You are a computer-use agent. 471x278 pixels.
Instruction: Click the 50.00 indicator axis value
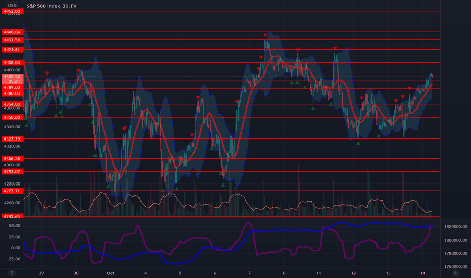(x=15, y=226)
